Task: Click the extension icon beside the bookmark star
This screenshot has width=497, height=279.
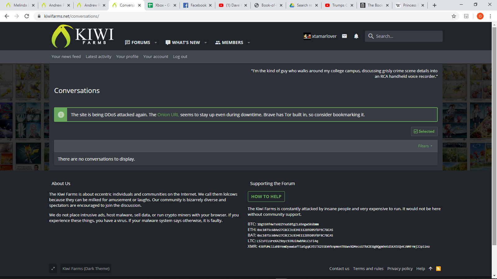Action: (466, 16)
